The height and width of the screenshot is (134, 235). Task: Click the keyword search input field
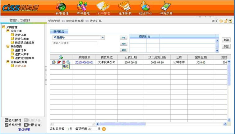point(74,43)
